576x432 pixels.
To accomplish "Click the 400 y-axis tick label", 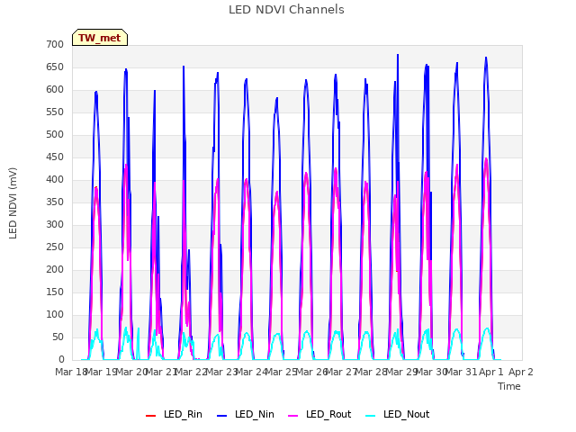I will (x=55, y=180).
